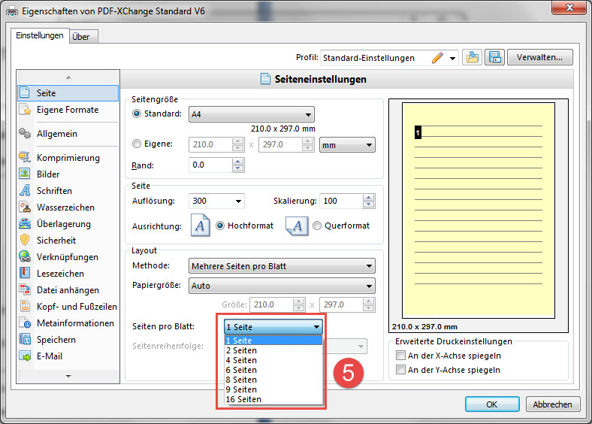Enable An der X-Achse spiegeln checkbox
The image size is (592, 424).
[400, 356]
